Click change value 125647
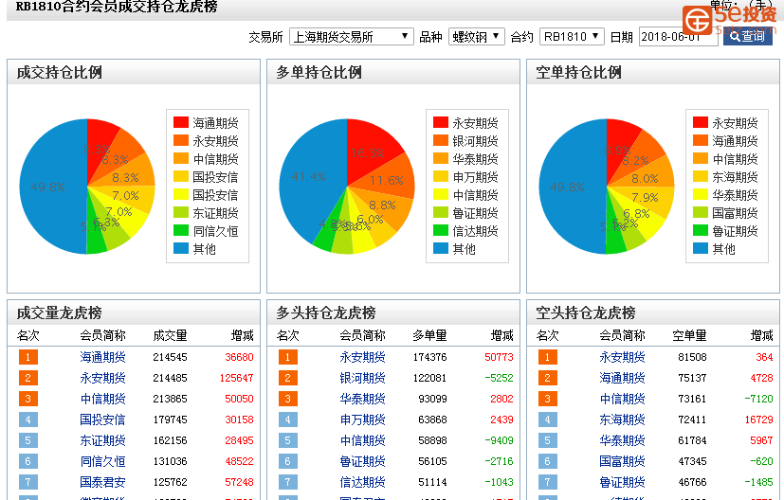 click(236, 378)
